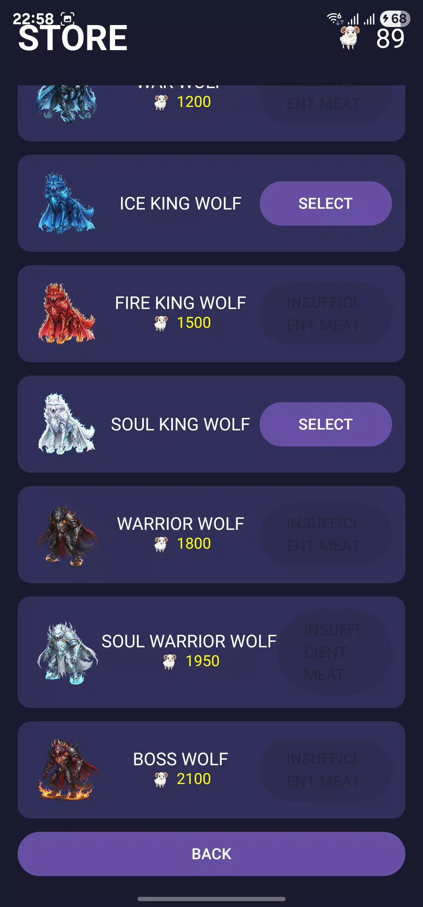
Task: Tap the sheep currency icon beside 89
Action: point(349,38)
